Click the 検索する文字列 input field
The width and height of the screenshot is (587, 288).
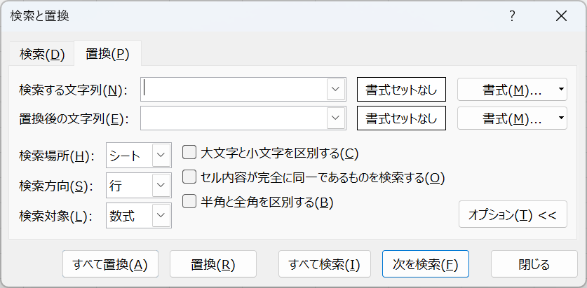(x=234, y=89)
